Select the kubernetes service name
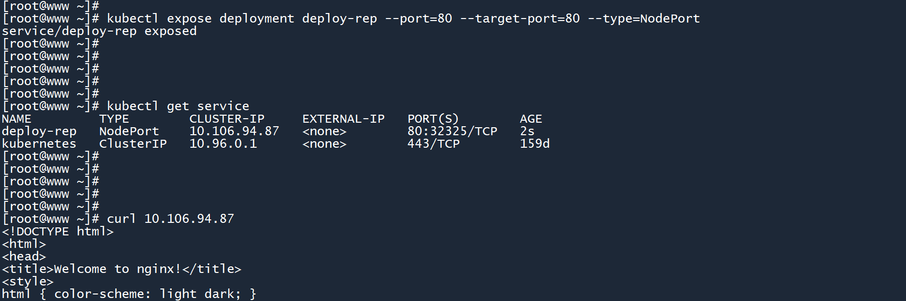The image size is (906, 301). click(x=39, y=144)
